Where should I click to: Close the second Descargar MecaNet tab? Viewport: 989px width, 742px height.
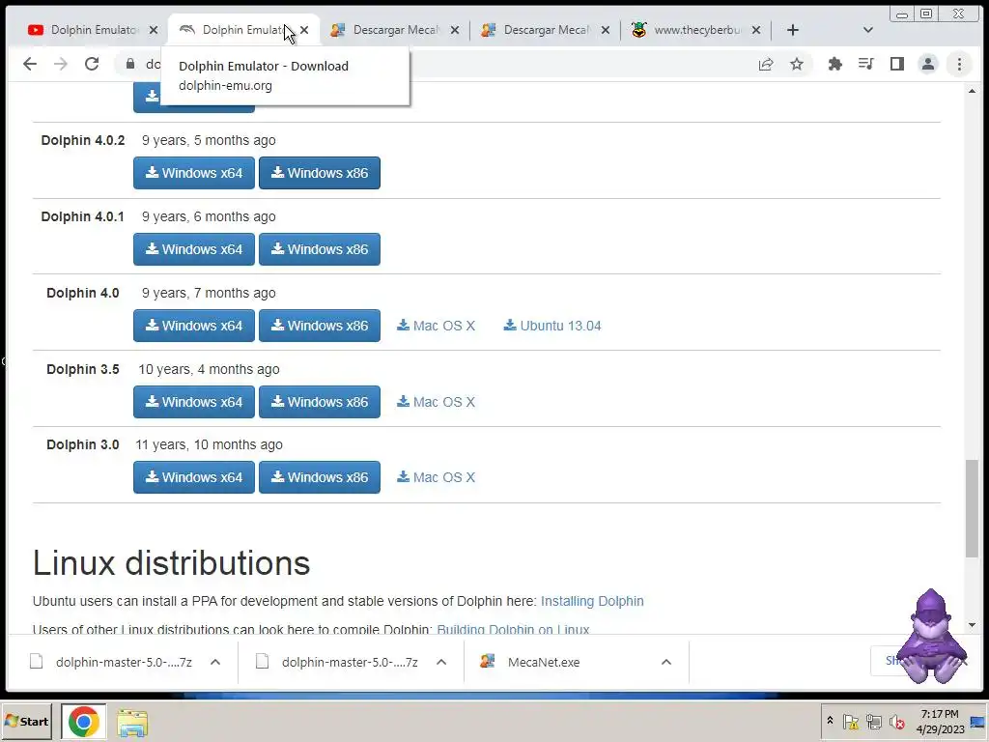coord(606,30)
